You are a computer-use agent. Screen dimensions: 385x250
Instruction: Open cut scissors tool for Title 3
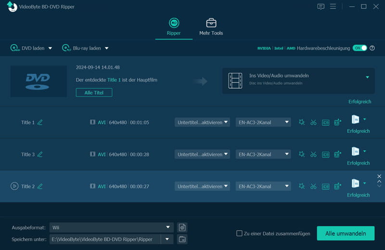pos(313,154)
